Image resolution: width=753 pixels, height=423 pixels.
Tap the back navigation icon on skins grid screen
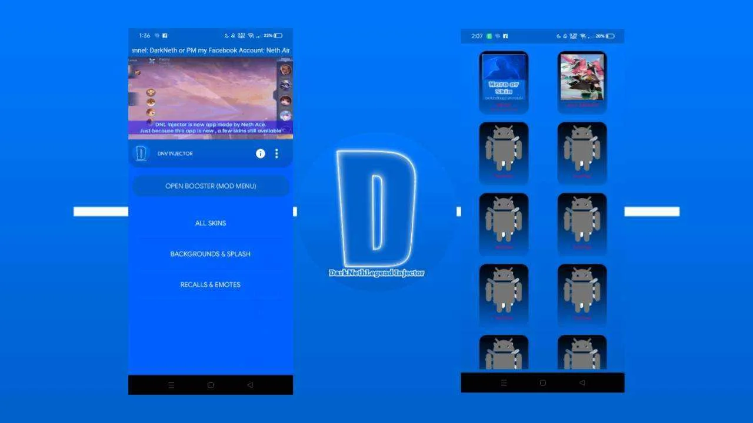point(582,382)
